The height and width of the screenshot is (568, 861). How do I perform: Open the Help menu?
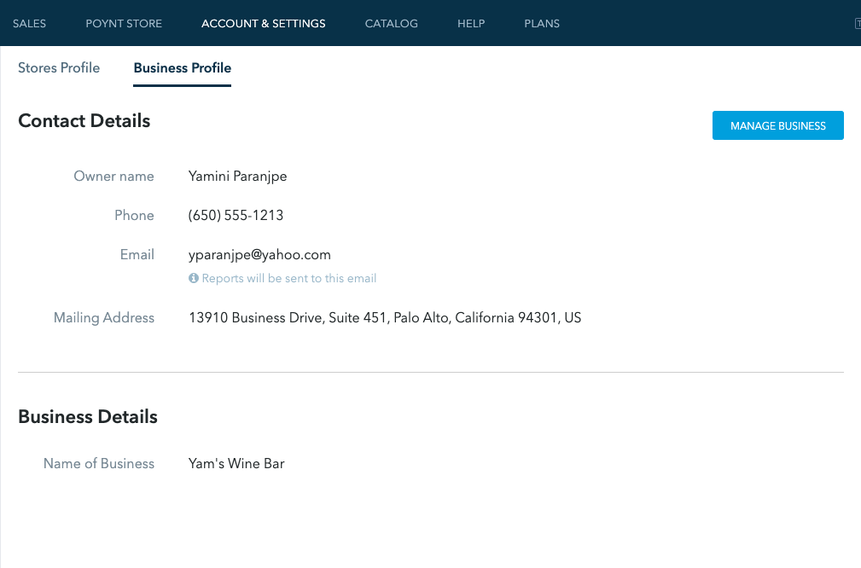pyautogui.click(x=471, y=24)
